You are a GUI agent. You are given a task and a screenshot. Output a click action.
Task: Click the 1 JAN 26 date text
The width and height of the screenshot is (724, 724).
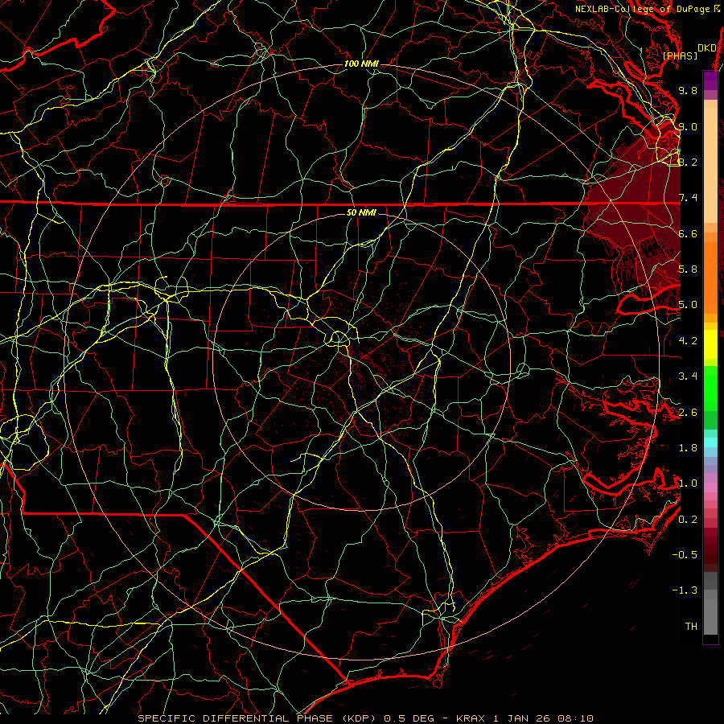point(522,718)
